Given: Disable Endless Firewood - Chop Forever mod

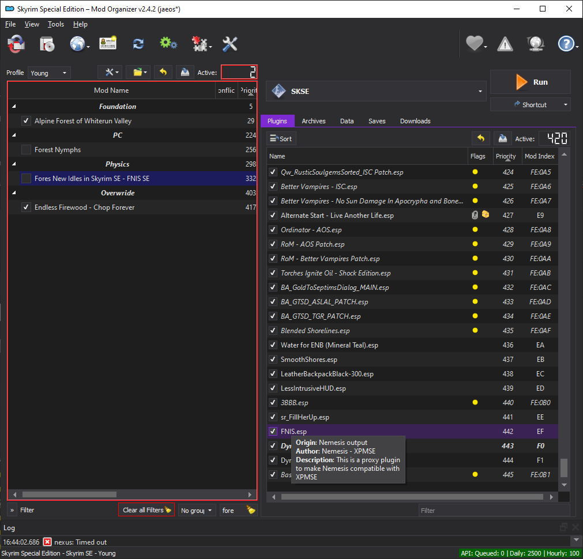Looking at the screenshot, I should 26,207.
